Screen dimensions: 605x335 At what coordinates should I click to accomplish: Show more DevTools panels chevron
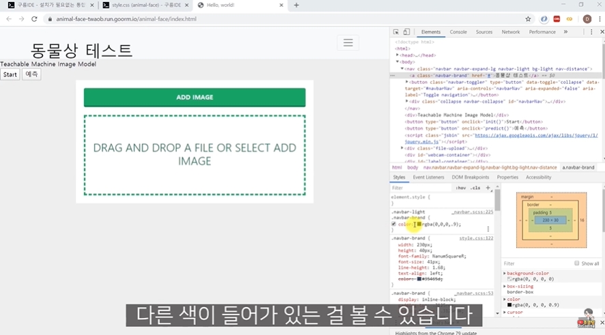(x=565, y=32)
